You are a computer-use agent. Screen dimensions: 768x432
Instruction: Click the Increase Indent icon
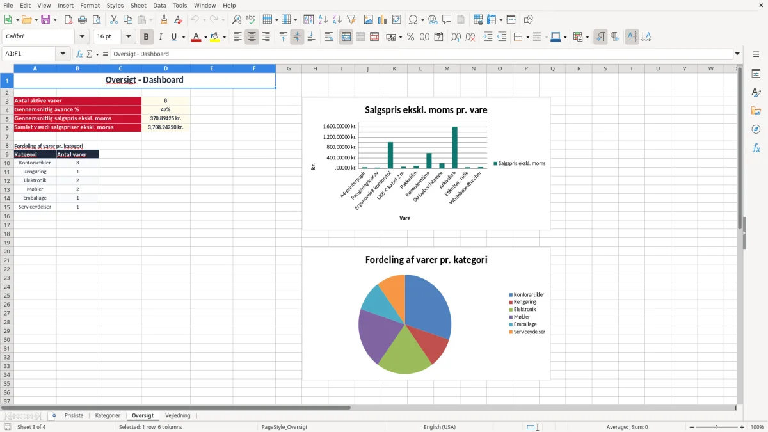(488, 37)
